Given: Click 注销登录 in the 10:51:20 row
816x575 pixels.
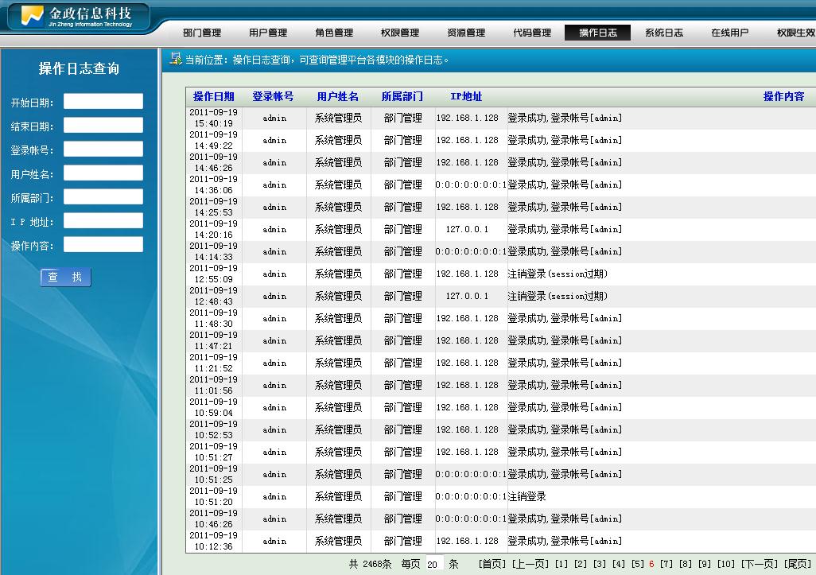Looking at the screenshot, I should click(527, 496).
